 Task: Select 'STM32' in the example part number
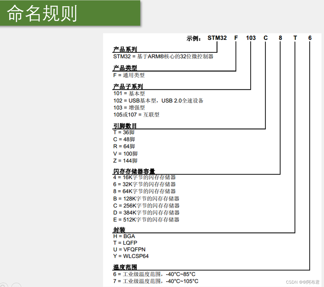point(217,38)
